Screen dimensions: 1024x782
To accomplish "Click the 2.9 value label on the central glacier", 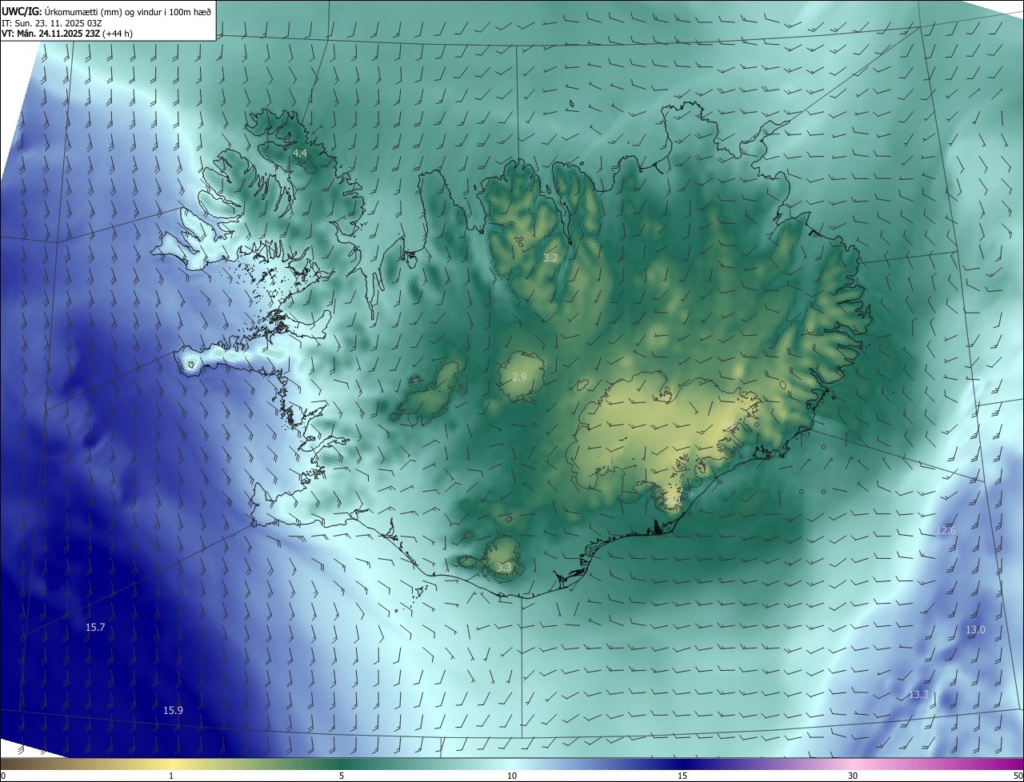I will tap(519, 376).
